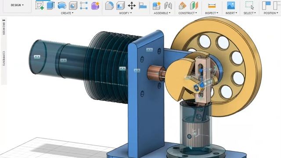
Task: Click joint glyph on the dark glass tube
Action: [x=63, y=61]
